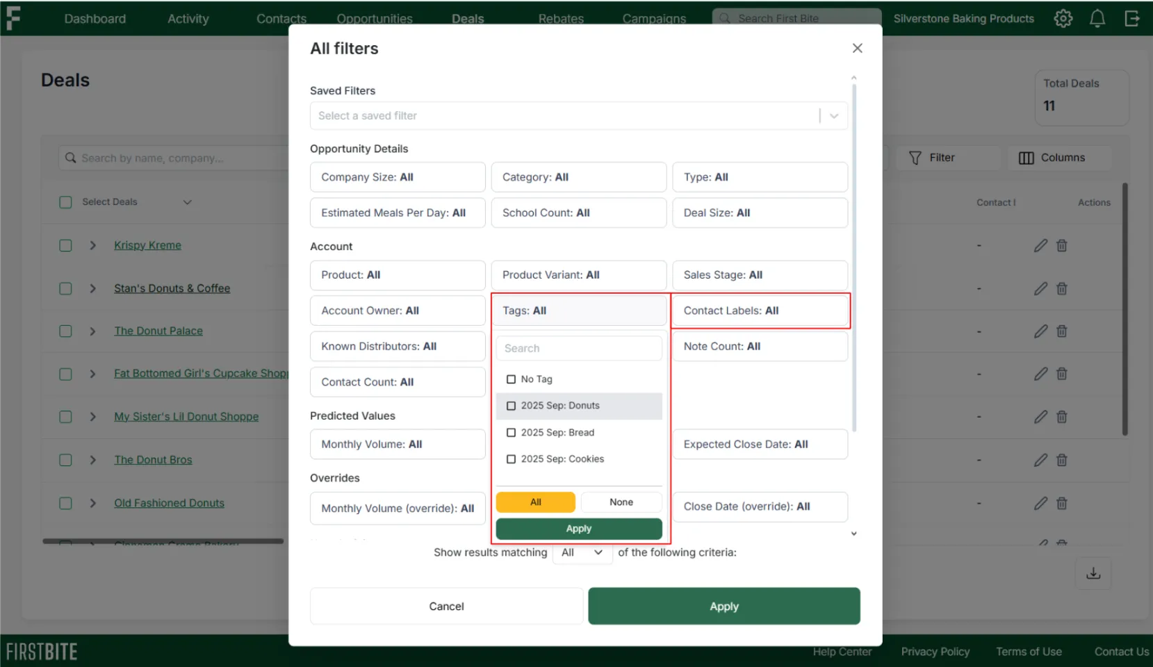Expand the Krispy Kreme row
This screenshot has height=667, width=1153.
point(92,245)
